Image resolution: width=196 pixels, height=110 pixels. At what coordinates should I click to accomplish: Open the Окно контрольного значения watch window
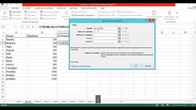(154, 15)
